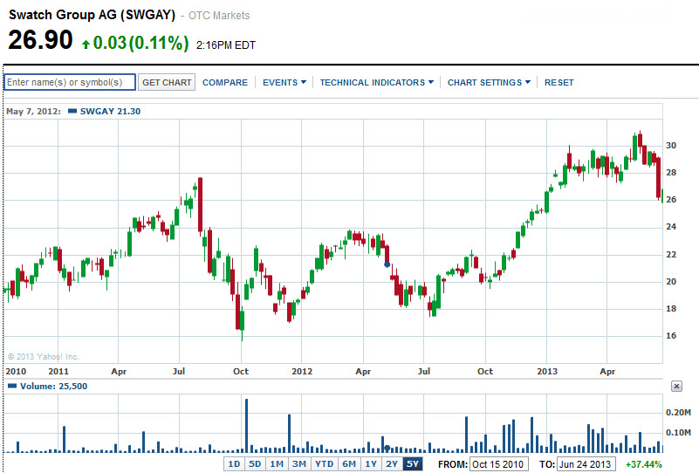
Task: Click the tallest volume bar near Oct 2011
Action: 246,426
